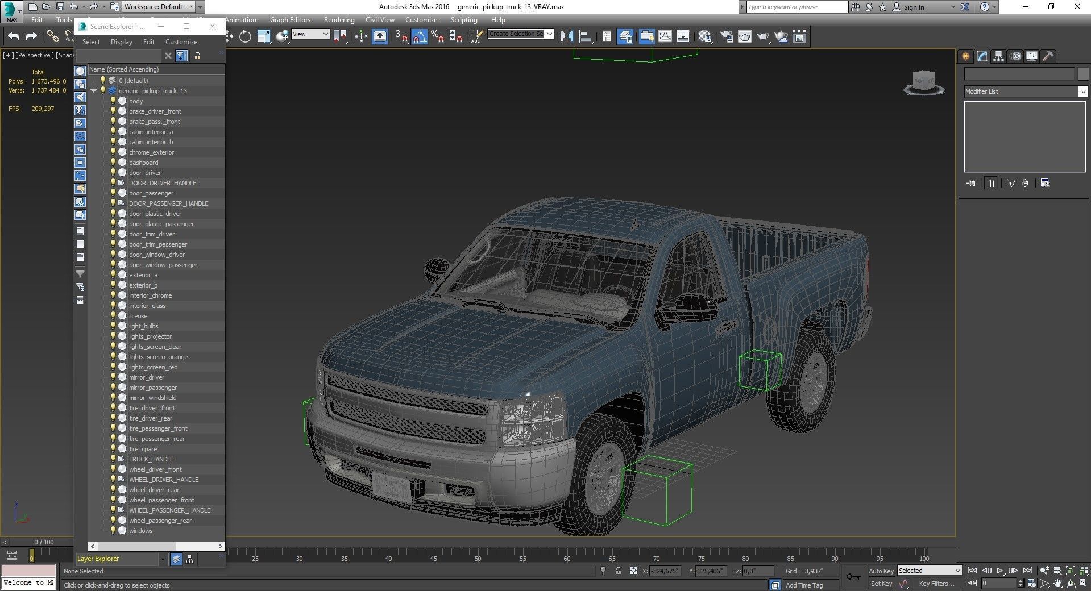This screenshot has width=1091, height=591.
Task: Toggle the Layer Explorer toolbar icon
Action: click(625, 37)
